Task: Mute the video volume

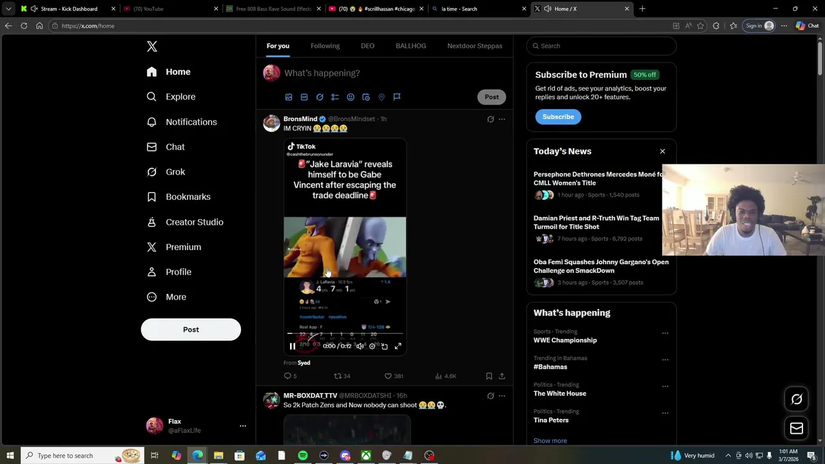Action: click(360, 346)
